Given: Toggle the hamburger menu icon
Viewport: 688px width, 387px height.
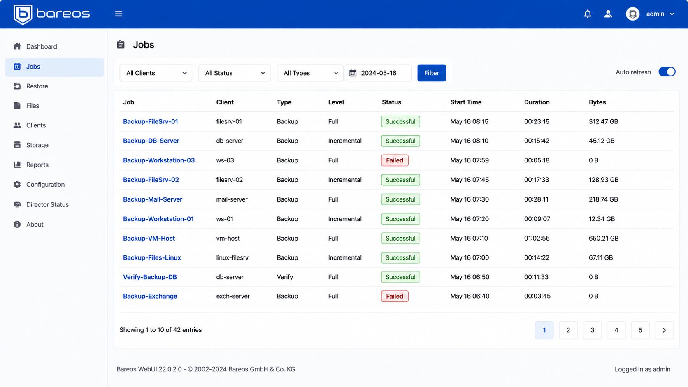Looking at the screenshot, I should point(119,14).
